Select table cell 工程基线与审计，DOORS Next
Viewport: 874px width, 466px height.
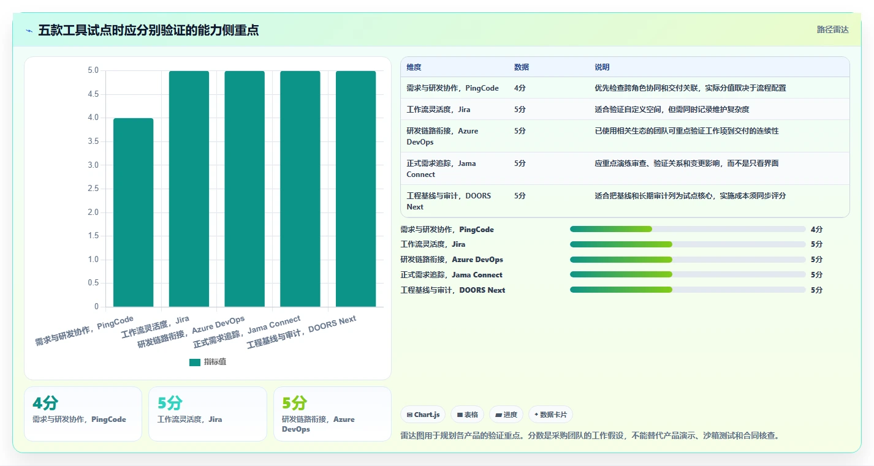pyautogui.click(x=449, y=201)
